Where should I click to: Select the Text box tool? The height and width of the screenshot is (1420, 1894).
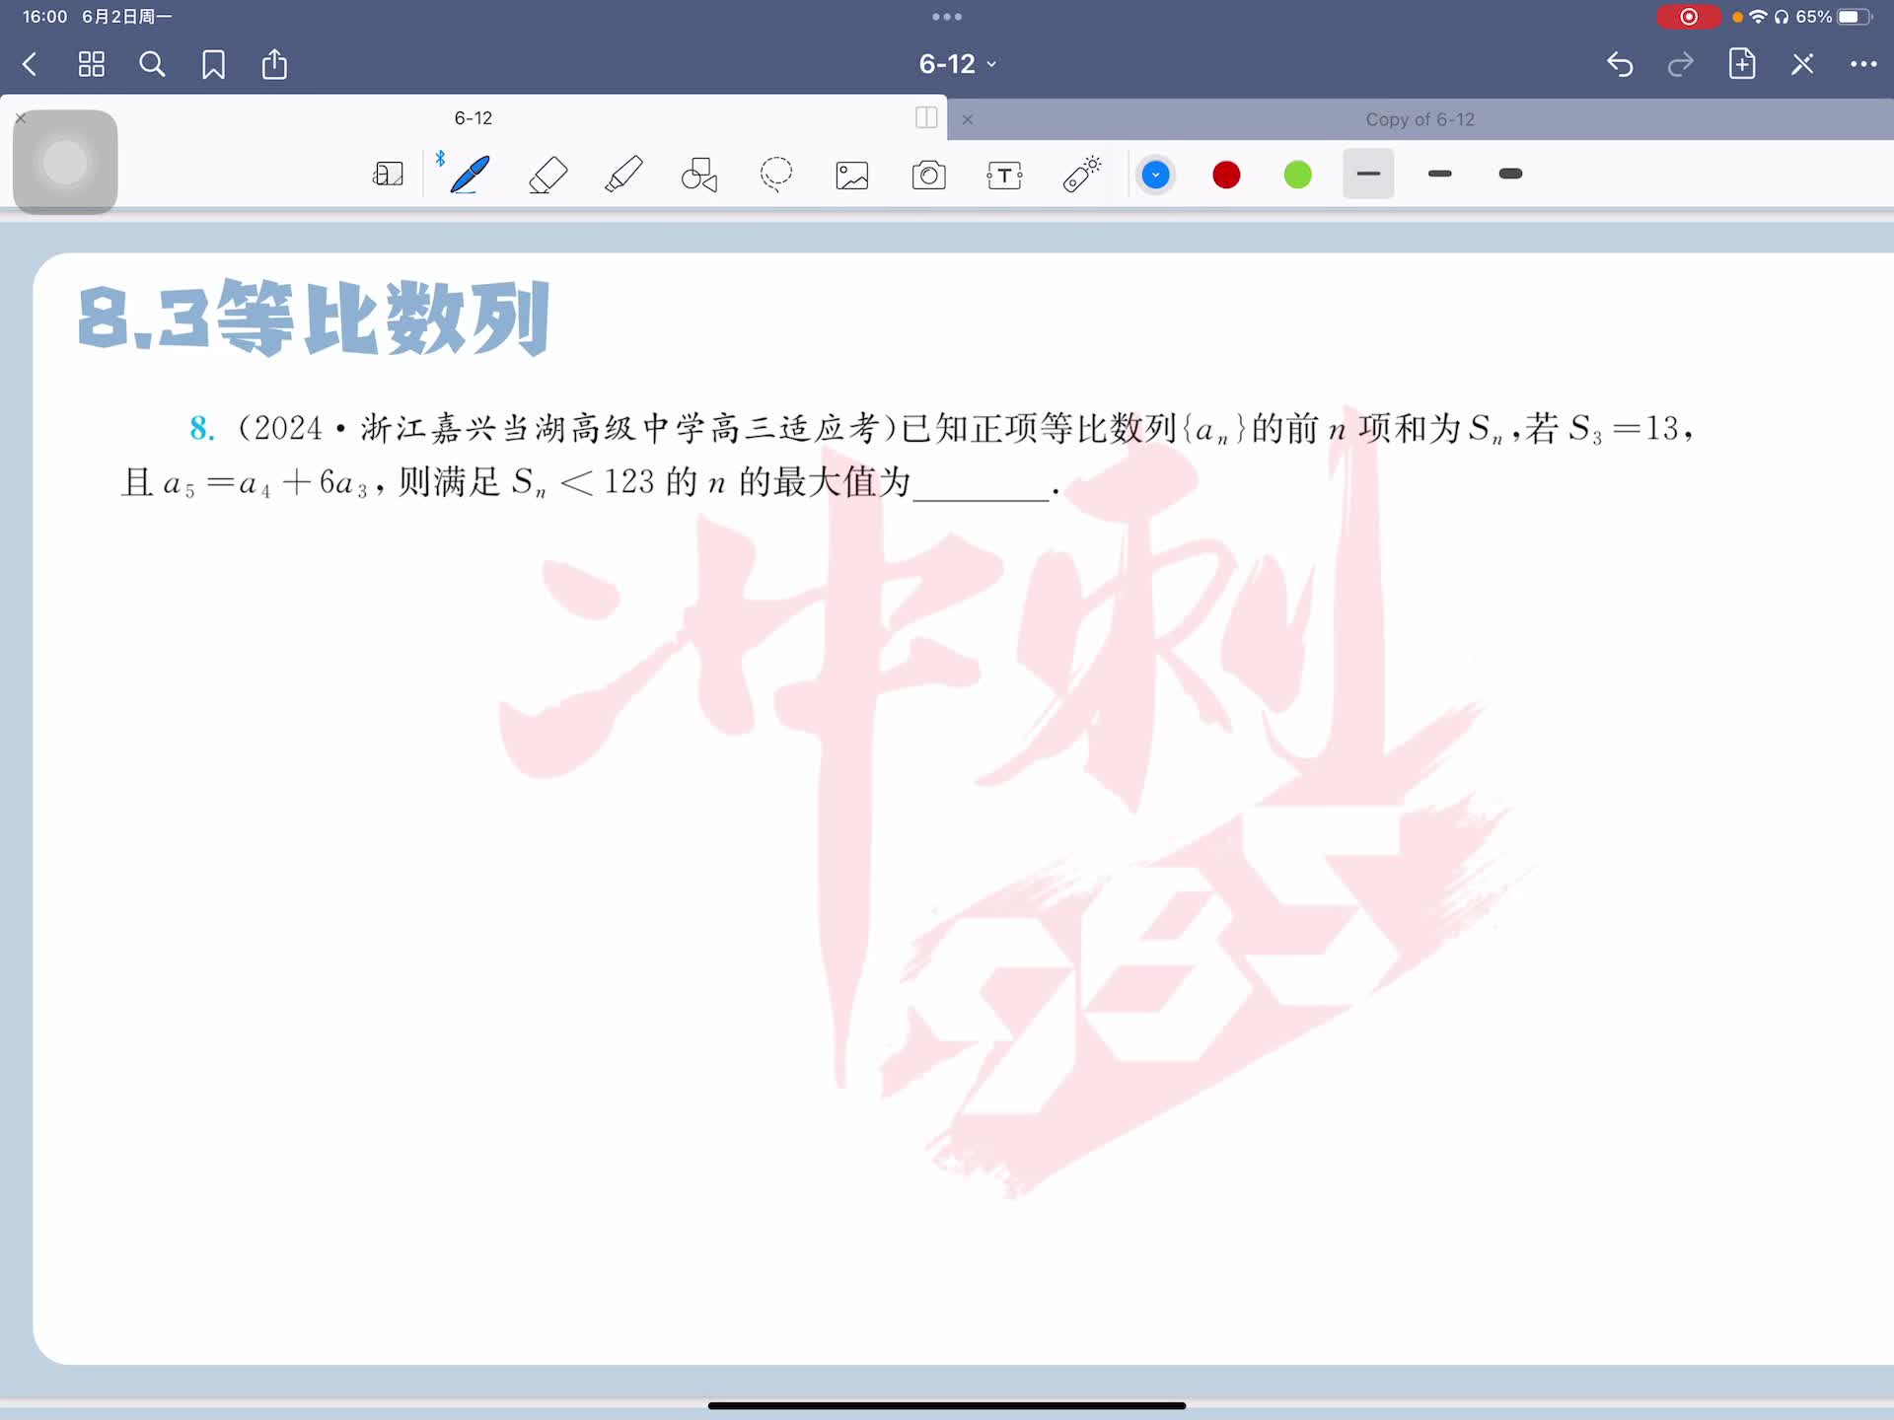pyautogui.click(x=1004, y=176)
